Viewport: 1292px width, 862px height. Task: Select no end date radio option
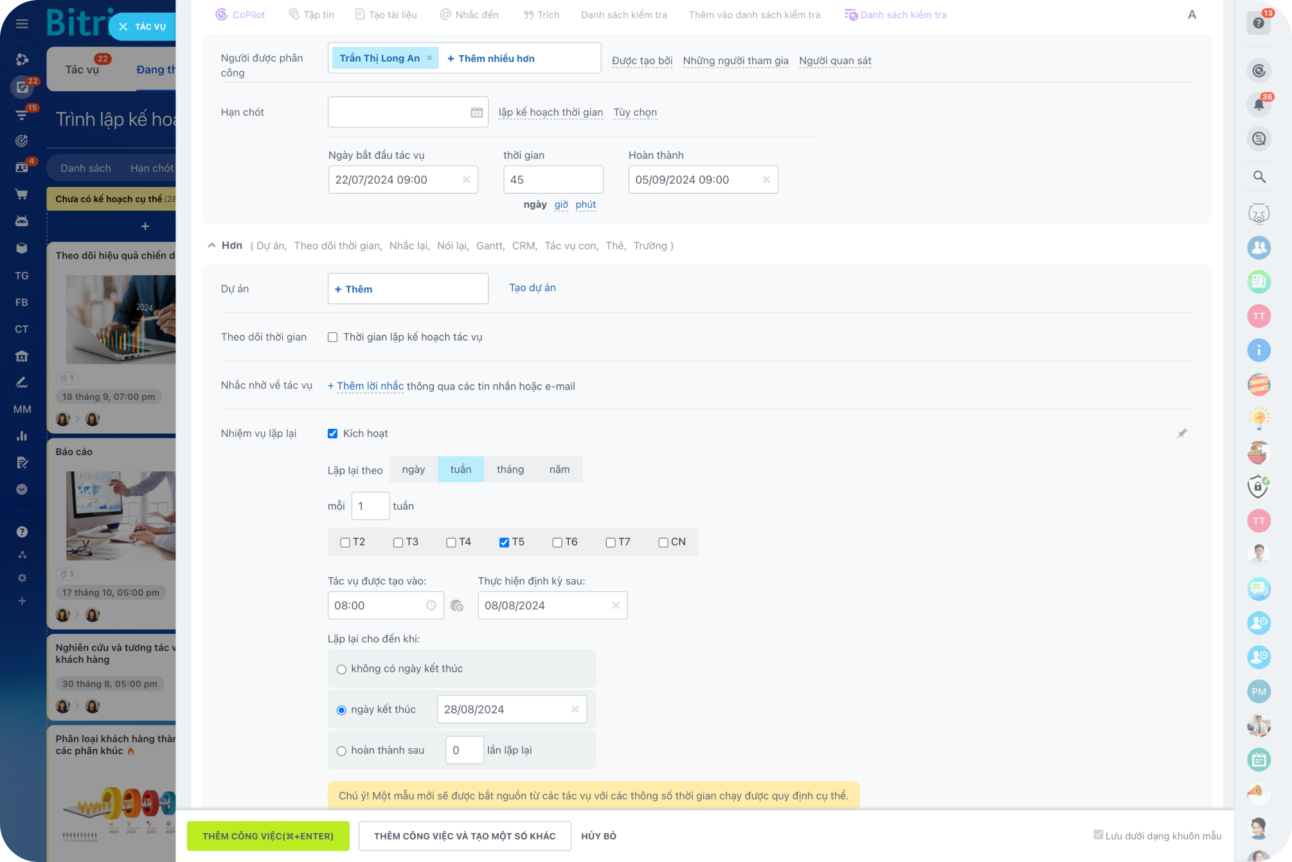click(x=341, y=669)
